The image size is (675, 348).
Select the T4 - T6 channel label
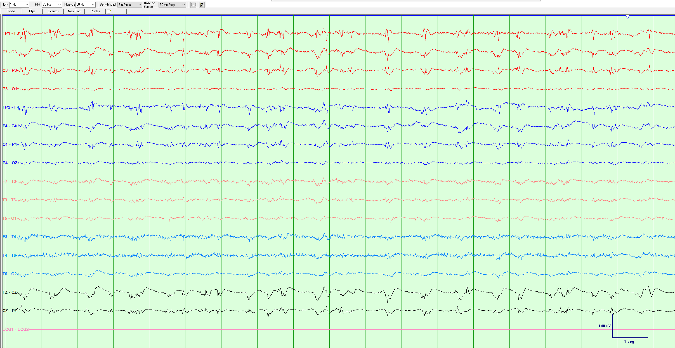click(9, 255)
